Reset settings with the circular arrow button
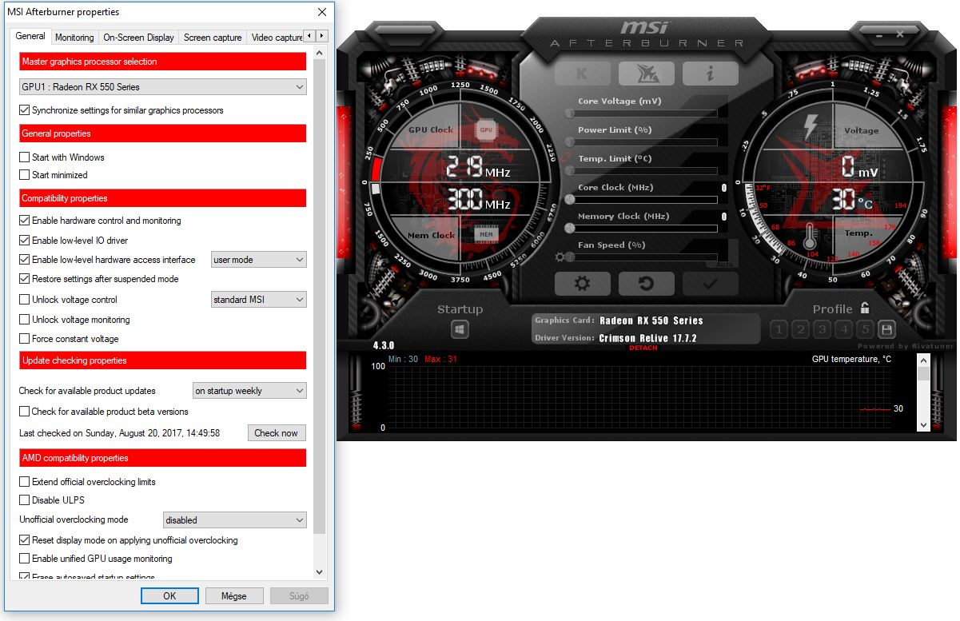Screen dimensions: 960x621 pyautogui.click(x=646, y=284)
